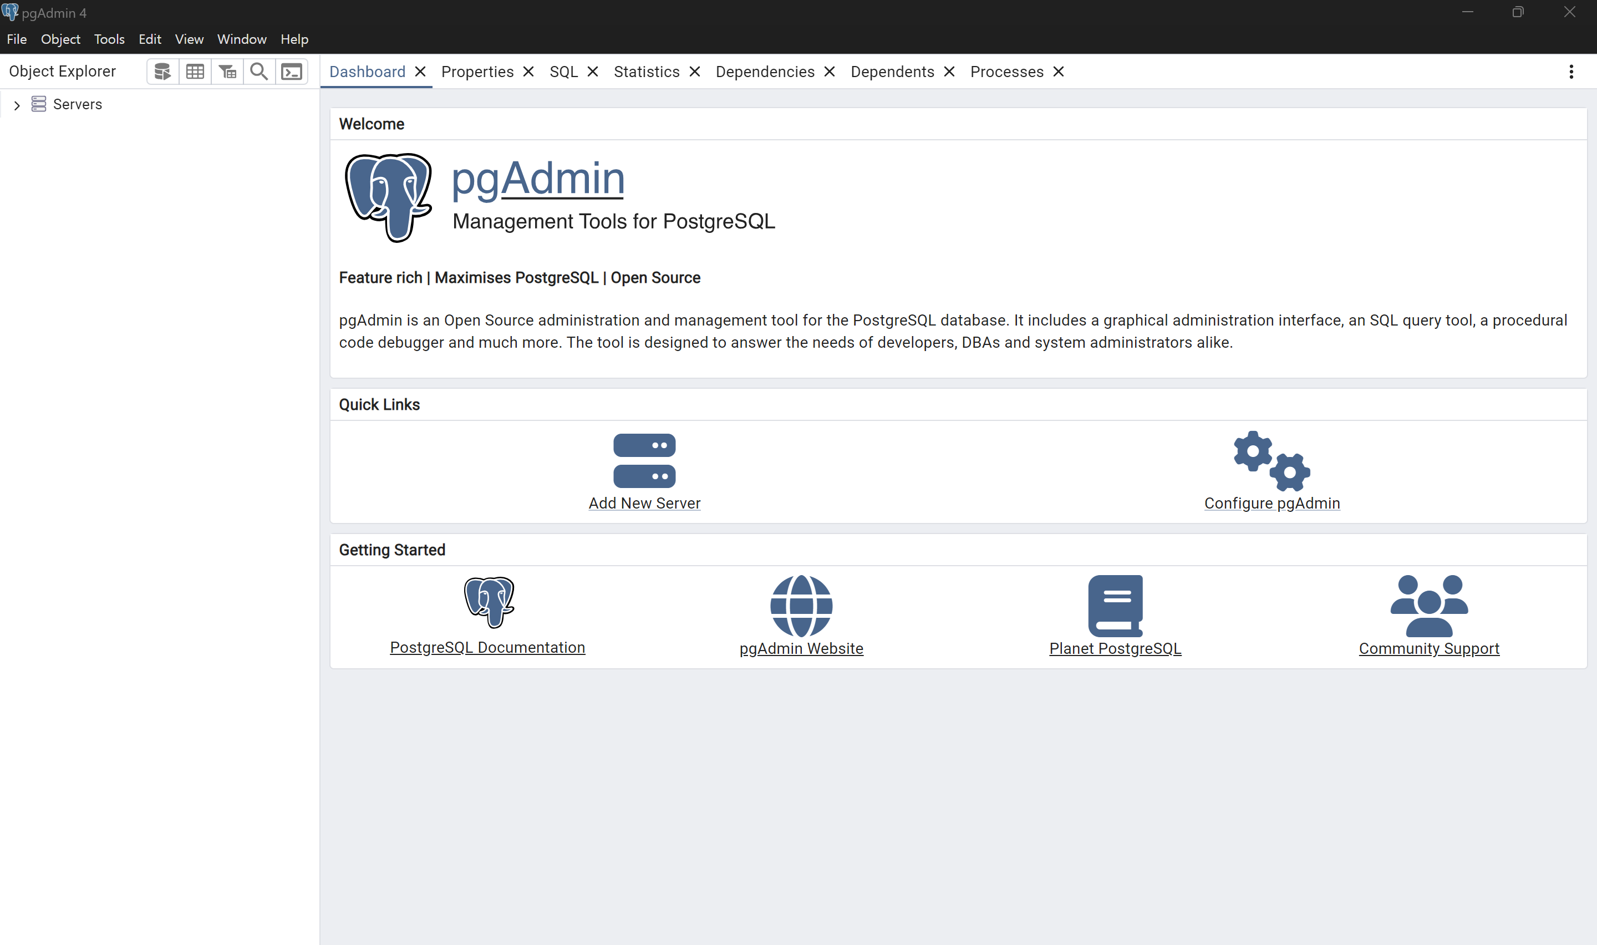The height and width of the screenshot is (945, 1597).
Task: Click the Query Tool icon in Object Explorer
Action: click(x=162, y=72)
